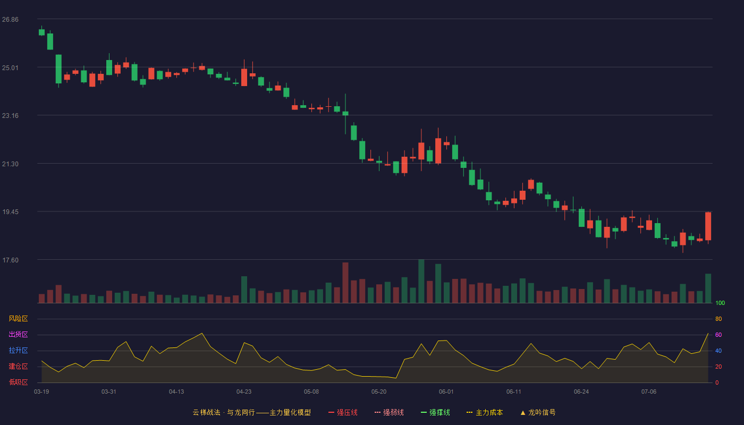Click the 建仓区 zone label

coord(18,367)
